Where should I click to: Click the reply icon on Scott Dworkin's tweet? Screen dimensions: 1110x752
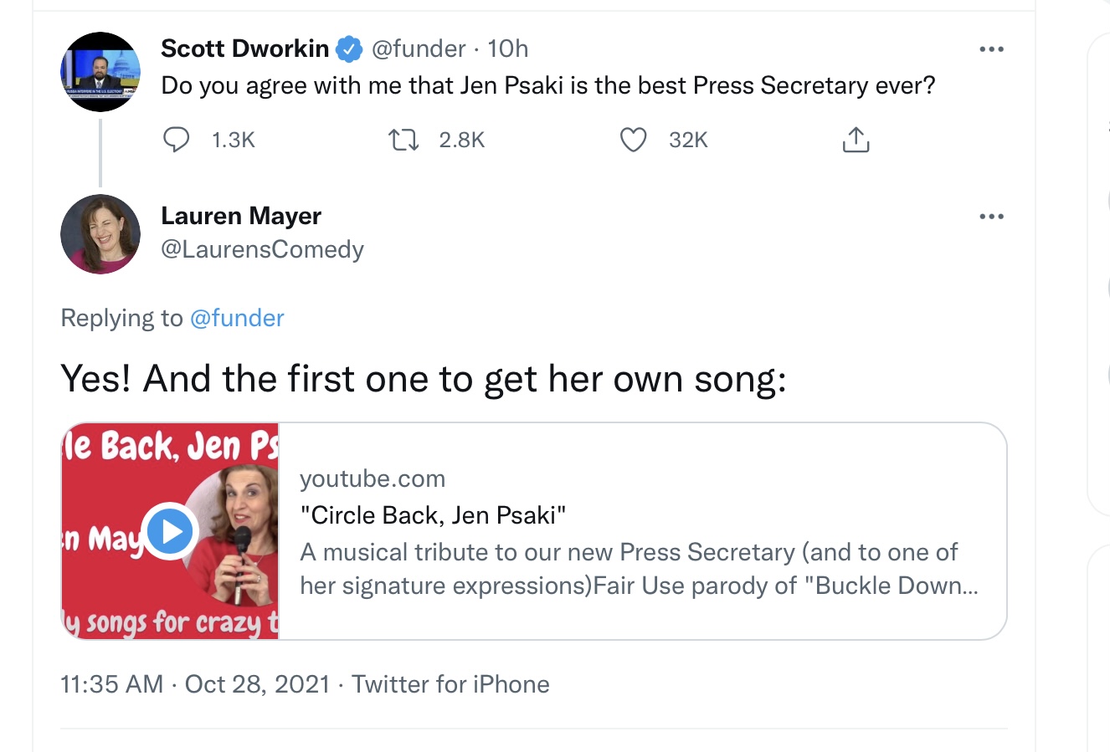coord(176,140)
